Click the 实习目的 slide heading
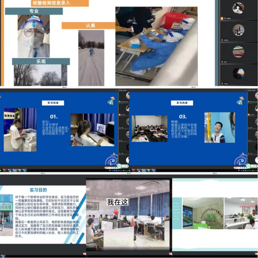Viewport: 258px width, 258px height. click(43, 190)
